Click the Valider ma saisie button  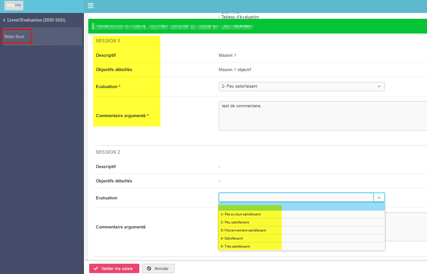(114, 268)
